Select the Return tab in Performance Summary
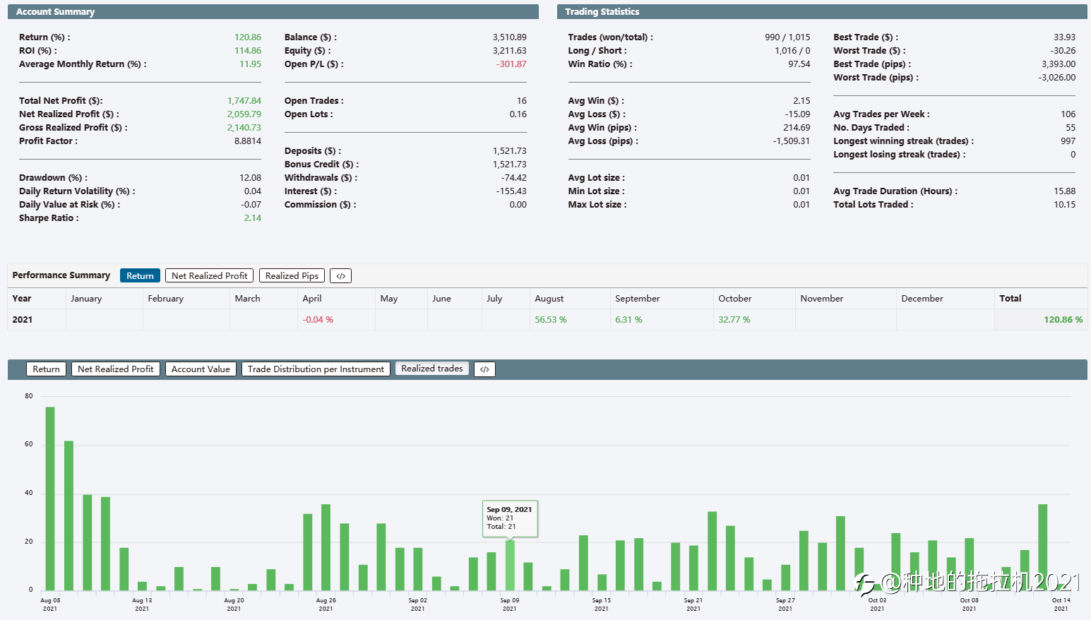Screen dimensions: 1091x620 pyautogui.click(x=140, y=276)
